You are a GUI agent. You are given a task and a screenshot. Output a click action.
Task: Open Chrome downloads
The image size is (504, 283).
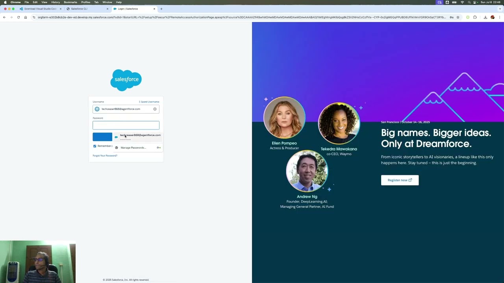click(485, 17)
